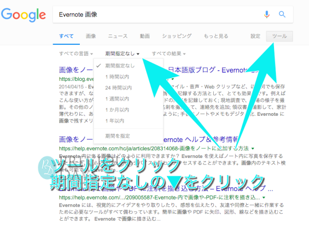Open the すべての結果 filter dropdown
This screenshot has width=309, height=229.
click(x=169, y=54)
